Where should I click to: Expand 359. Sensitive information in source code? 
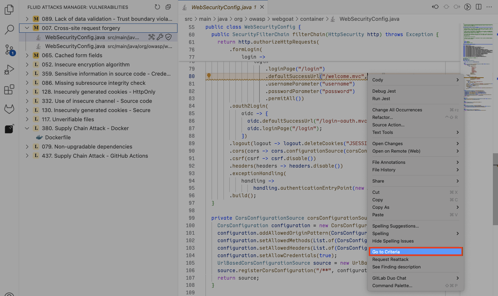tap(27, 74)
